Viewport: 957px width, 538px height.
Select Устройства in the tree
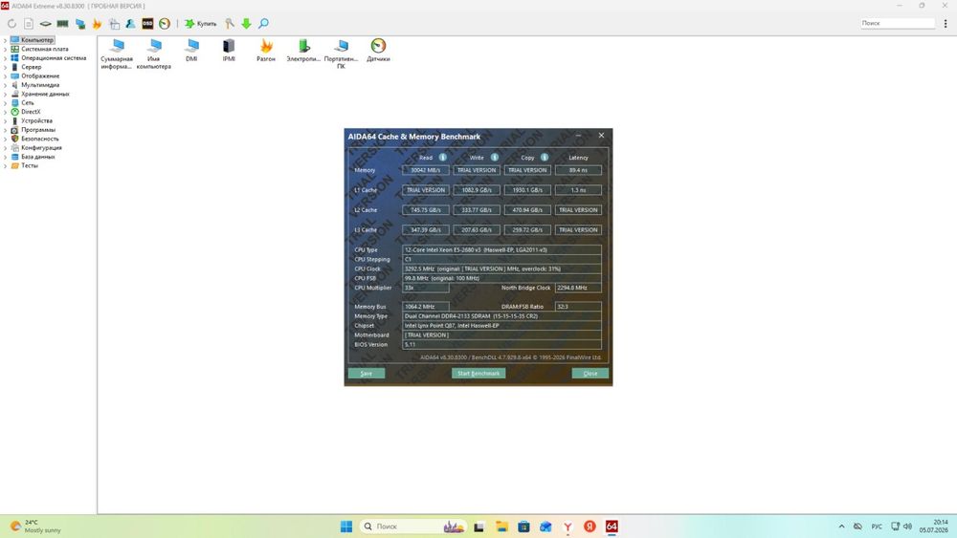pyautogui.click(x=36, y=120)
